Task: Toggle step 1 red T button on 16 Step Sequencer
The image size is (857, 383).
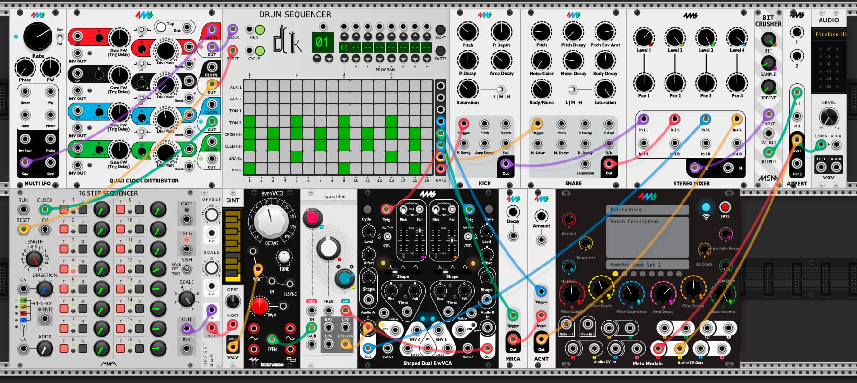Action: [x=63, y=209]
